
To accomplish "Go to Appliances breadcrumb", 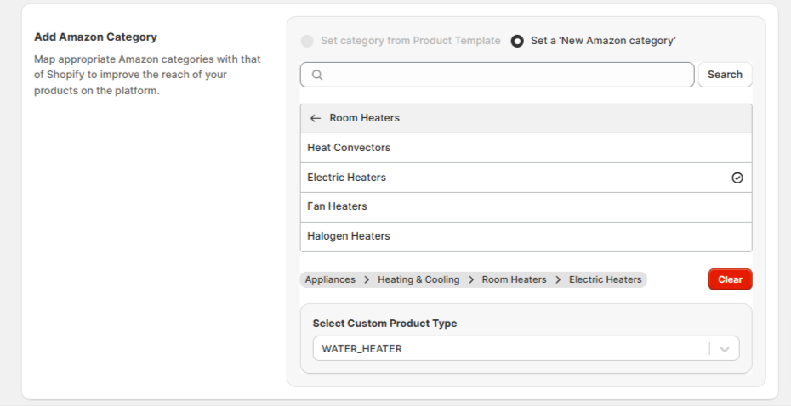I will pyautogui.click(x=330, y=280).
